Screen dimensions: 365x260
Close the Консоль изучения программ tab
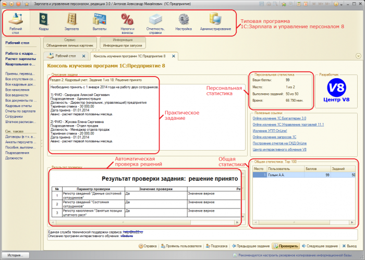(x=174, y=56)
